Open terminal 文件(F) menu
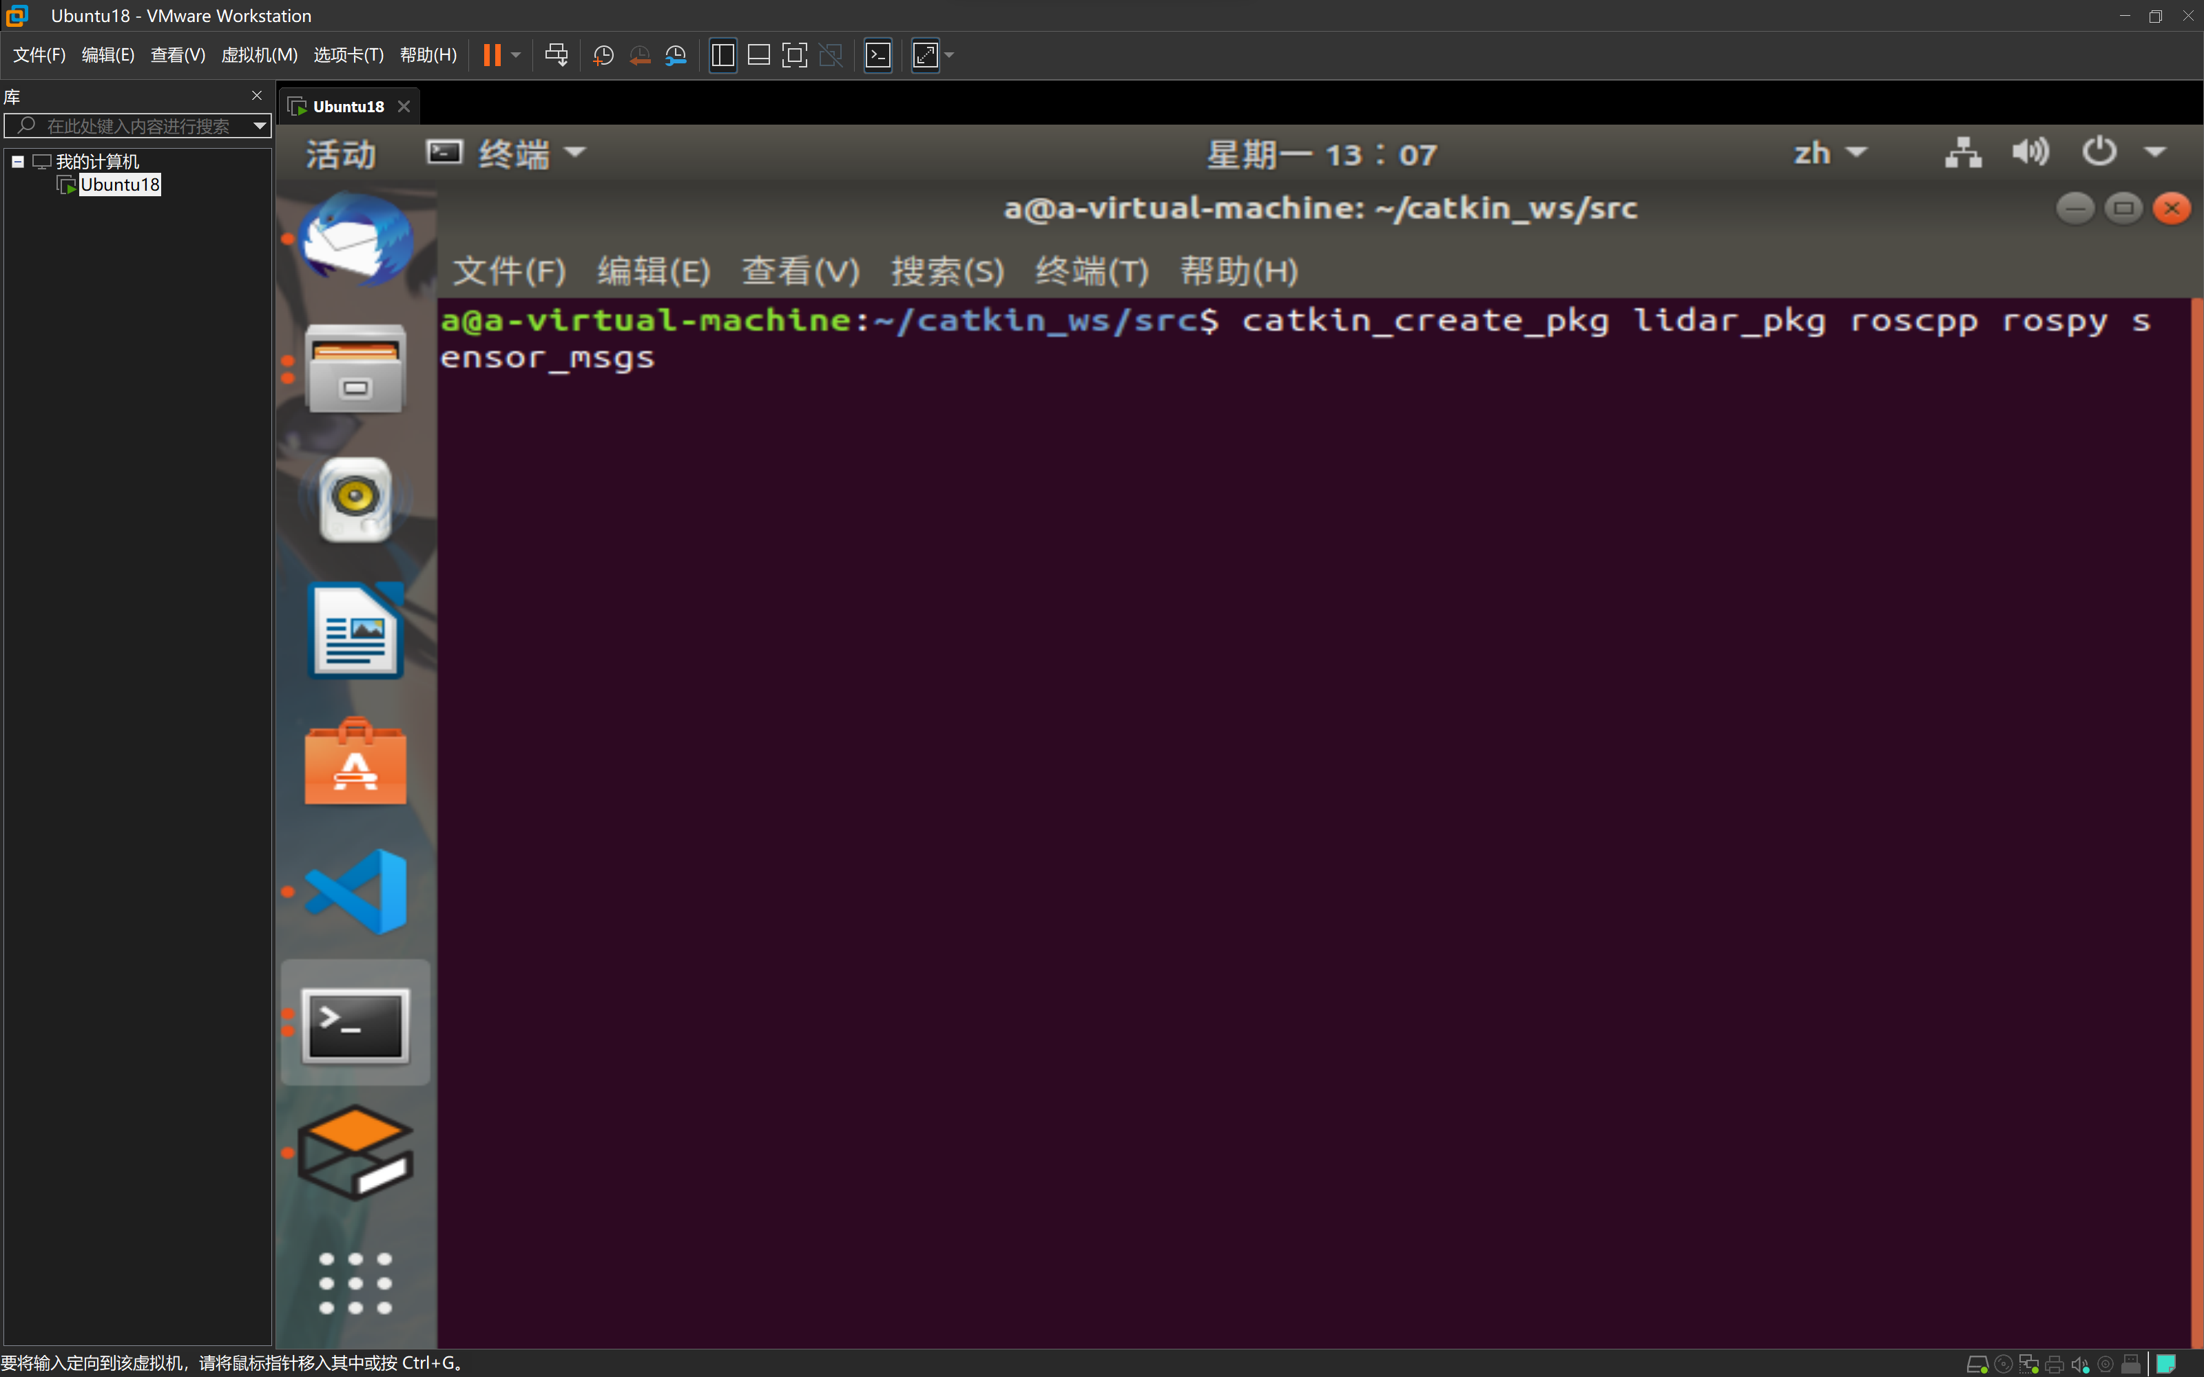Image resolution: width=2204 pixels, height=1377 pixels. pos(509,271)
